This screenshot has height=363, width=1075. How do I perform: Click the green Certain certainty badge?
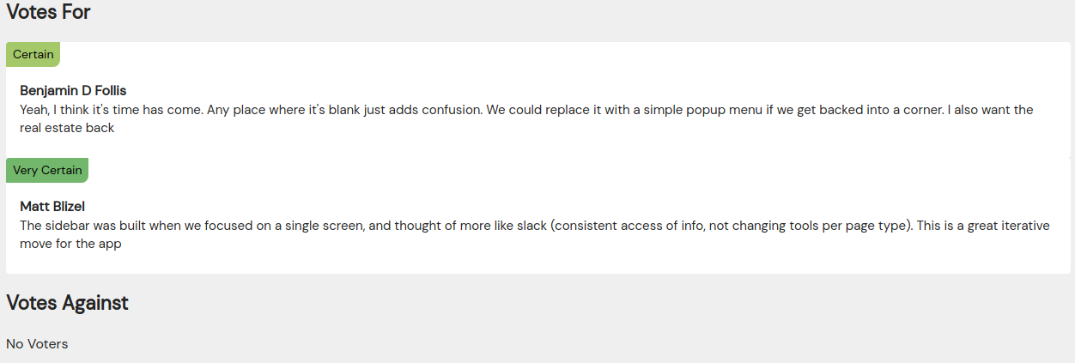(x=33, y=54)
